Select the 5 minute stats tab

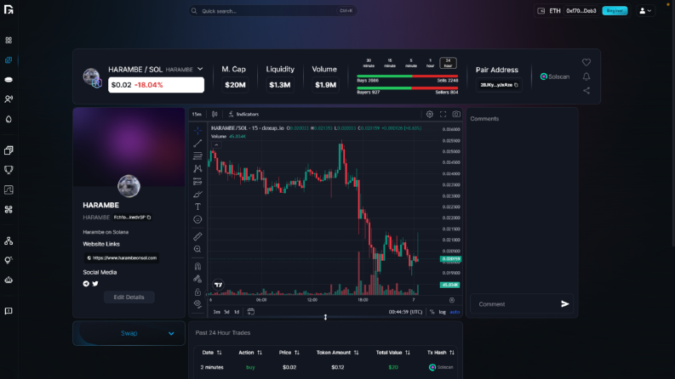tap(410, 63)
